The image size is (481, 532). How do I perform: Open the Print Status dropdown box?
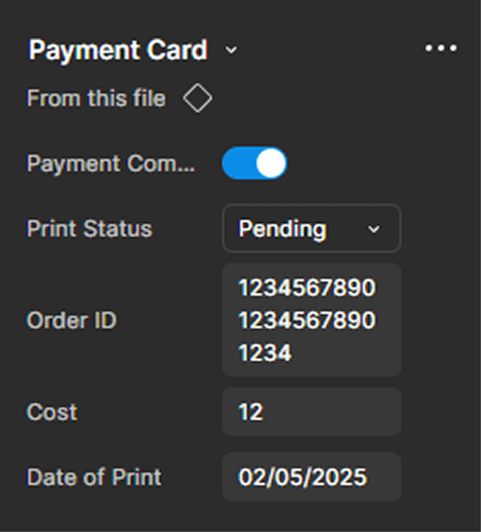[x=311, y=229]
